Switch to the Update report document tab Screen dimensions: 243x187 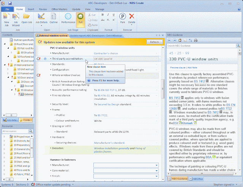click(x=95, y=36)
